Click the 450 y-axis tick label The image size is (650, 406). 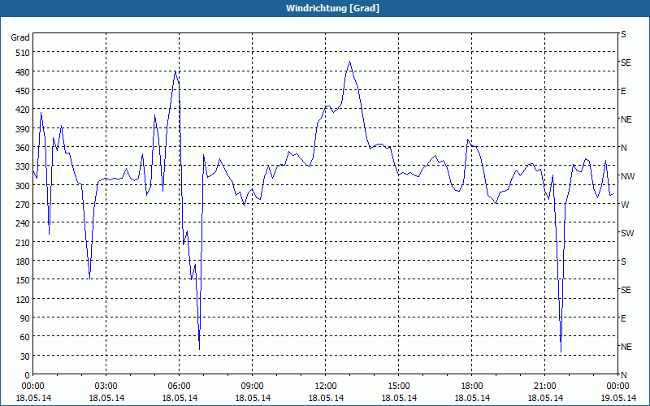(24, 91)
